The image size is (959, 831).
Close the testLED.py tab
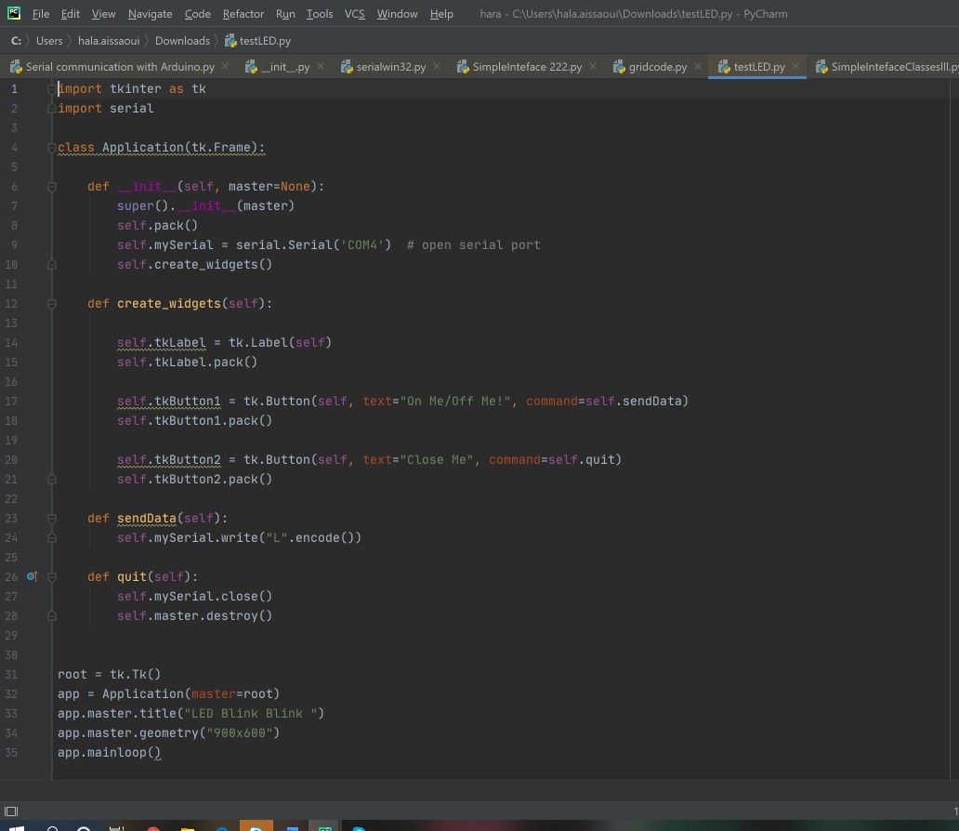tap(795, 66)
